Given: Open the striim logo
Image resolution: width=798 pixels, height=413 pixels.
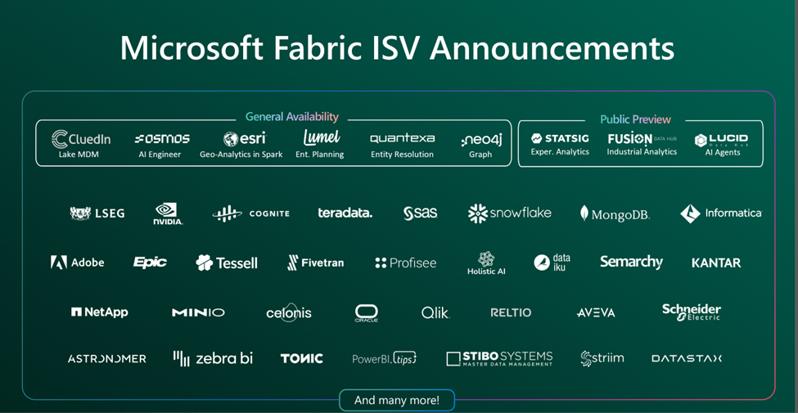Looking at the screenshot, I should (x=602, y=358).
